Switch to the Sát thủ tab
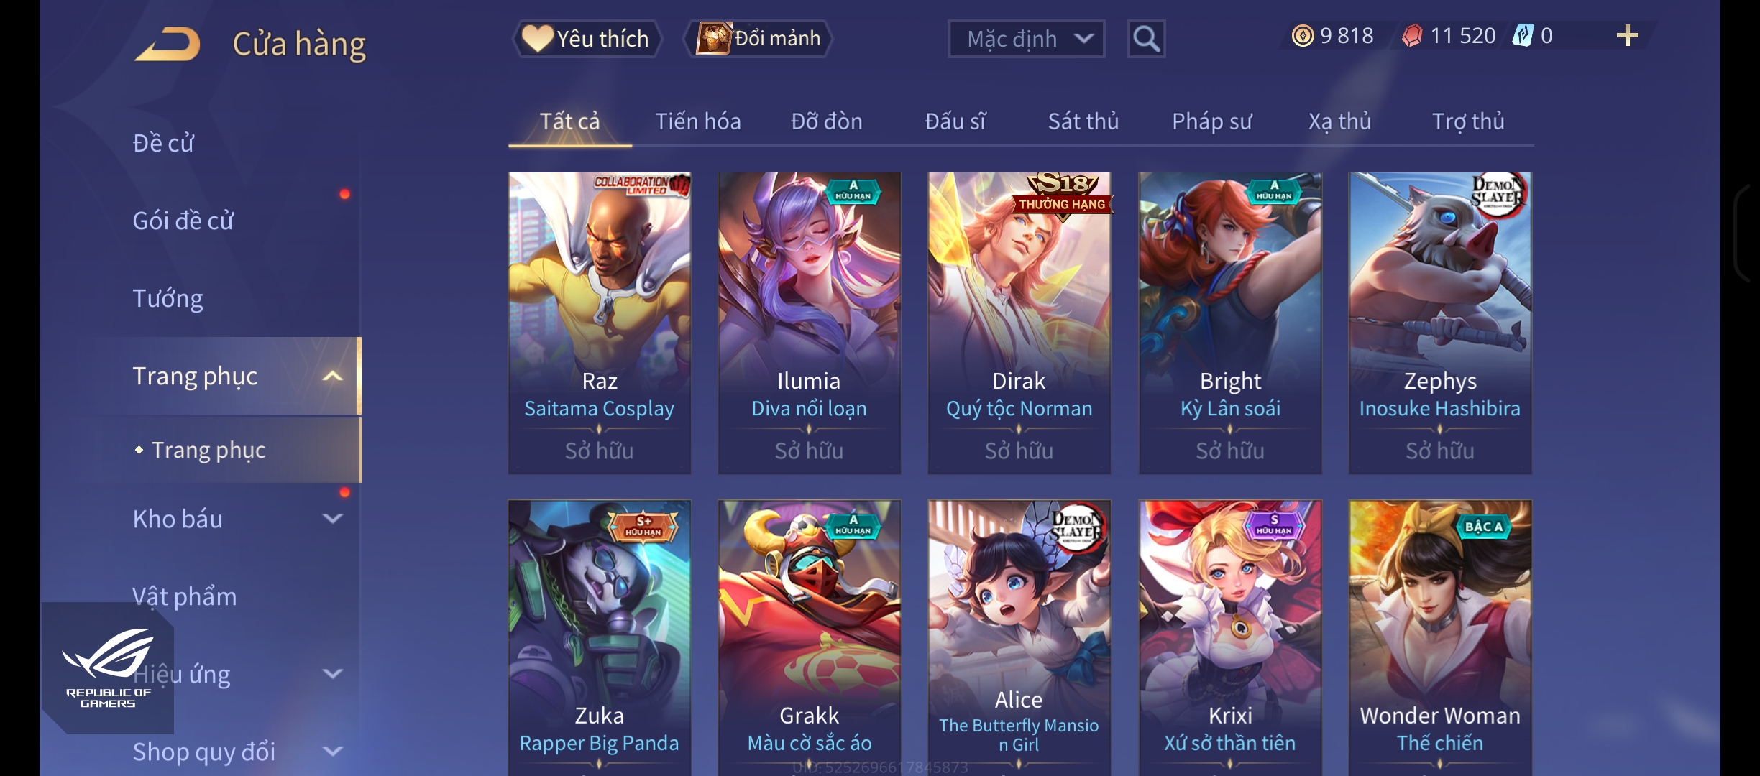Image resolution: width=1760 pixels, height=776 pixels. (x=1083, y=121)
